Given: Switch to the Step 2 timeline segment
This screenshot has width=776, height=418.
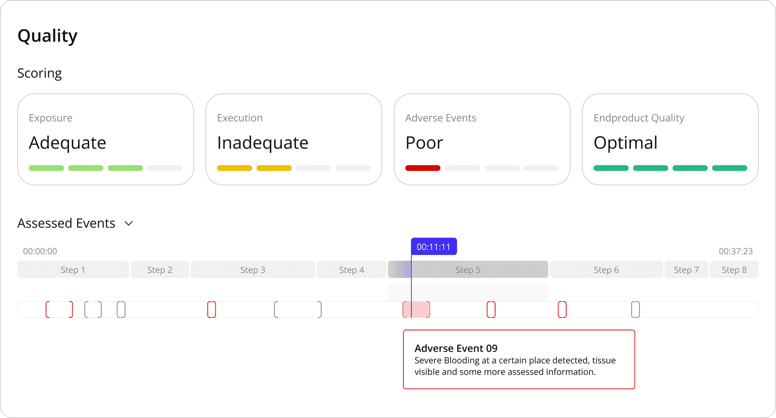Looking at the screenshot, I should pos(160,269).
